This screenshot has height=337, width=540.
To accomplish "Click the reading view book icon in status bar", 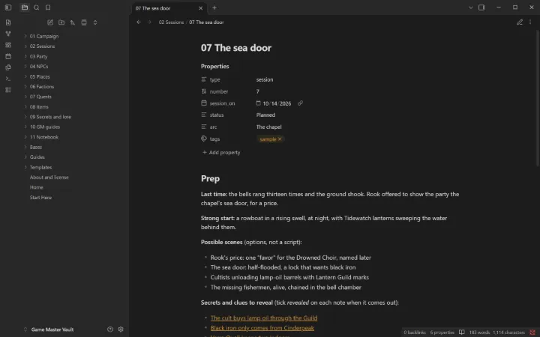I will (462, 333).
